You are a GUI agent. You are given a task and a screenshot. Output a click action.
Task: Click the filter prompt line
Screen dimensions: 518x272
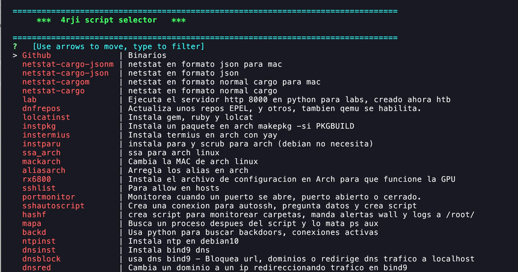coord(118,47)
